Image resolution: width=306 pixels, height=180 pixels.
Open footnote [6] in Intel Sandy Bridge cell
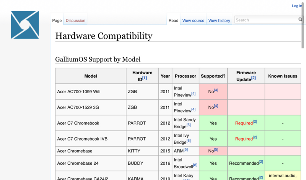point(189,125)
